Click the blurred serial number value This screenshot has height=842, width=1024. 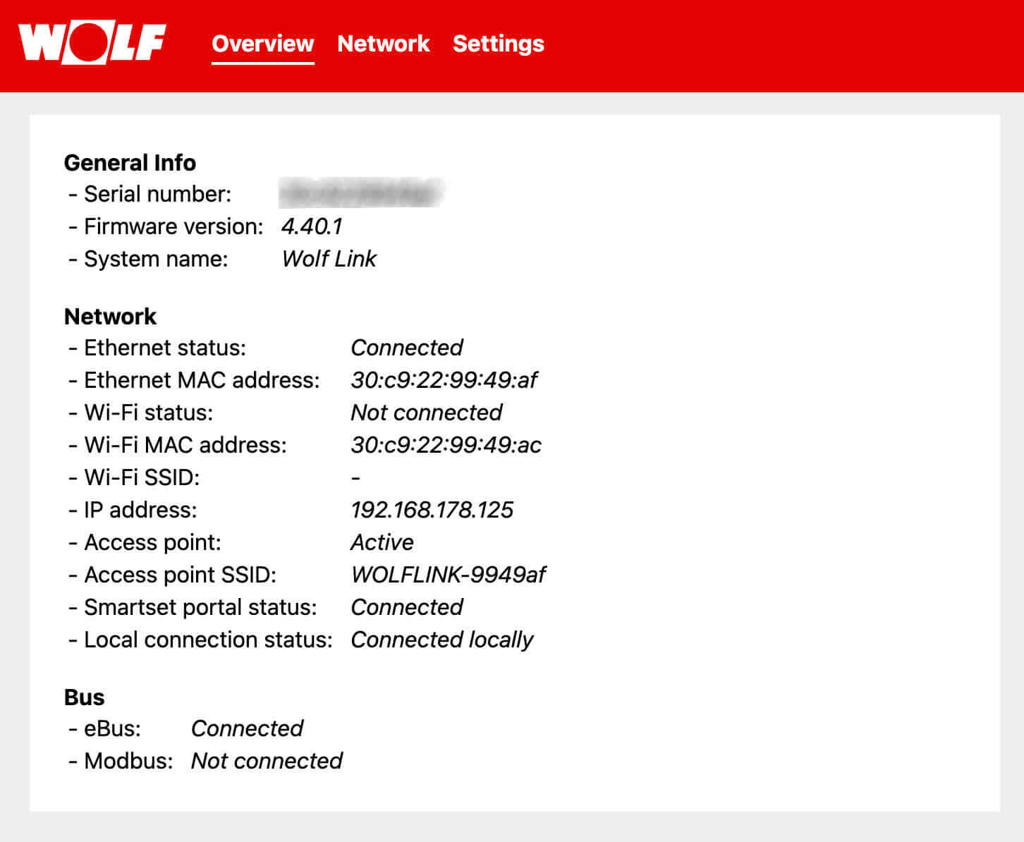(x=360, y=194)
